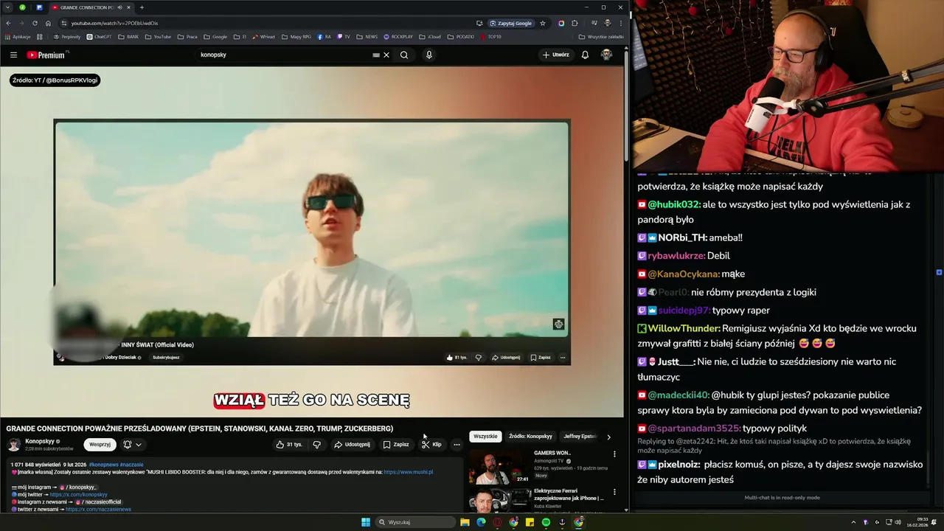Click the Wyszukaj taskbar search box
944x531 pixels.
415,522
